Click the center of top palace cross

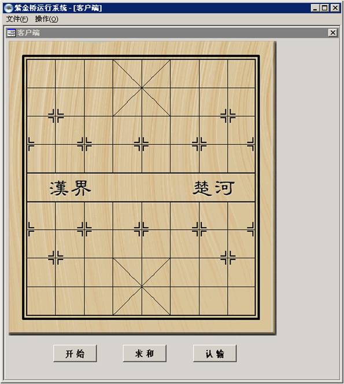142,87
